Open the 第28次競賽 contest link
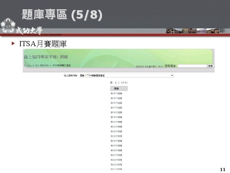 (116, 150)
